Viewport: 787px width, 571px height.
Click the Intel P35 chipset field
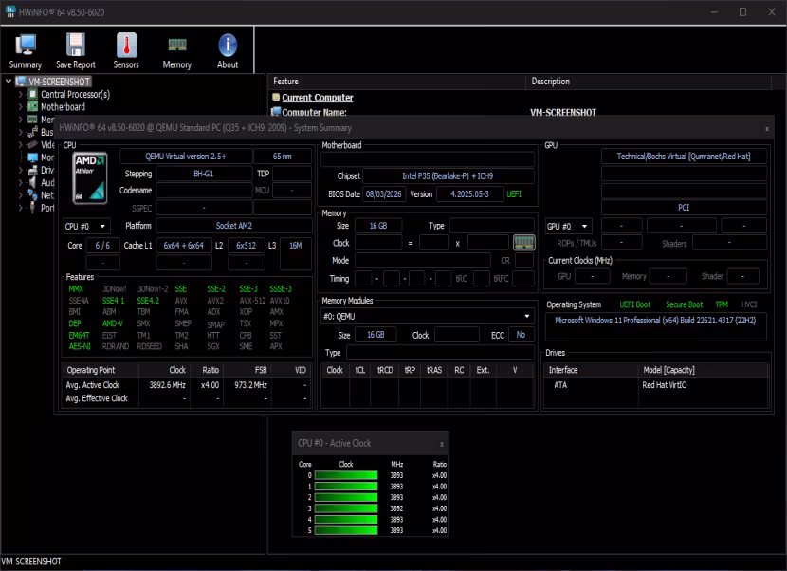click(x=448, y=175)
